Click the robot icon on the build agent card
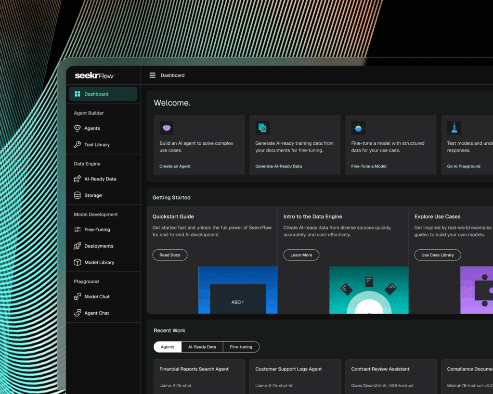The height and width of the screenshot is (394, 493). tap(167, 127)
